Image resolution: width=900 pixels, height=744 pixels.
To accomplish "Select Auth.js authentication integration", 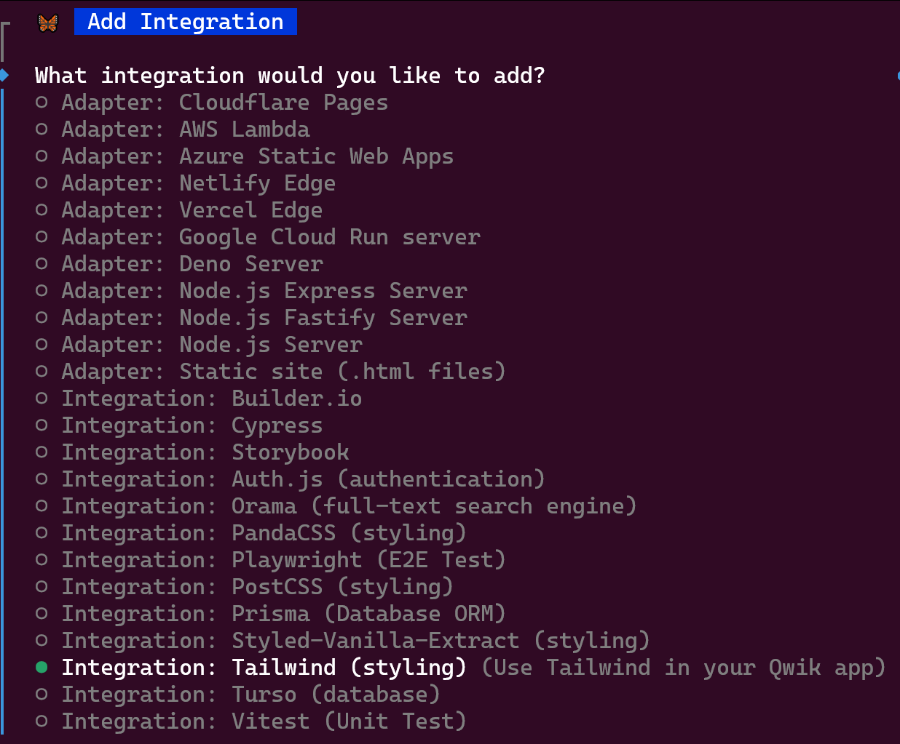I will click(x=302, y=479).
